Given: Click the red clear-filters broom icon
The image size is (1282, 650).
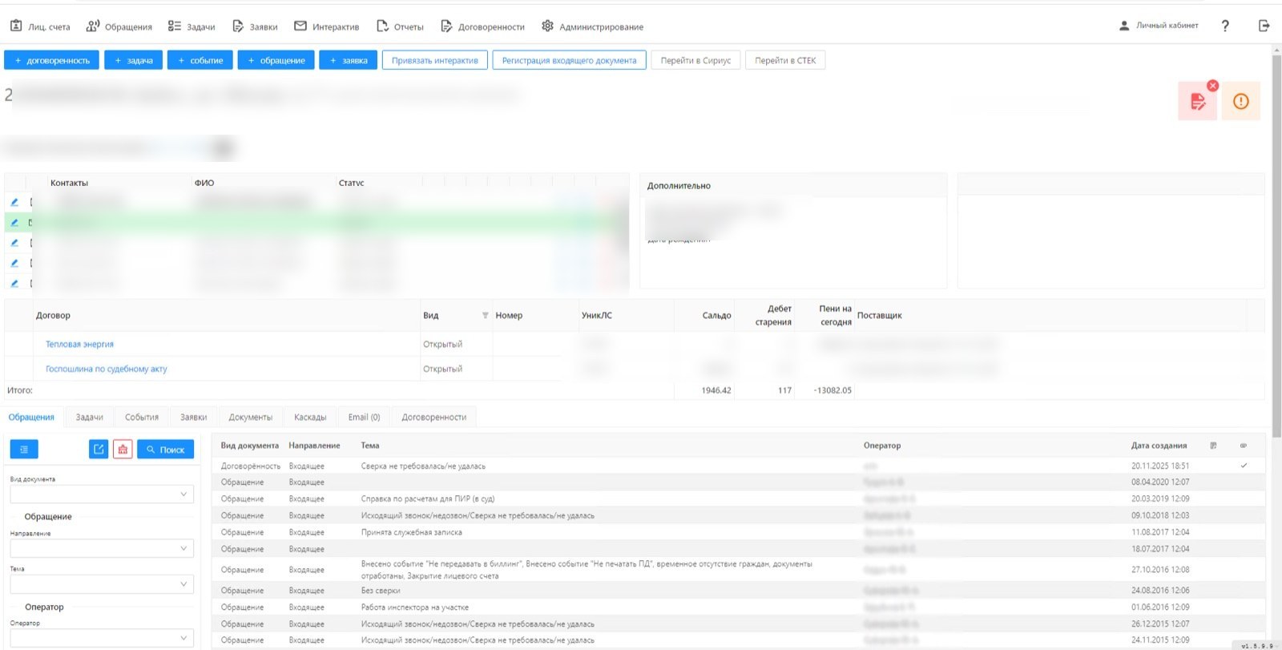Looking at the screenshot, I should click(123, 450).
